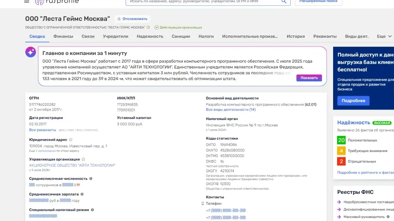The image size is (394, 221).
Task: Click green check near Действующая организация
Action: click(x=157, y=27)
